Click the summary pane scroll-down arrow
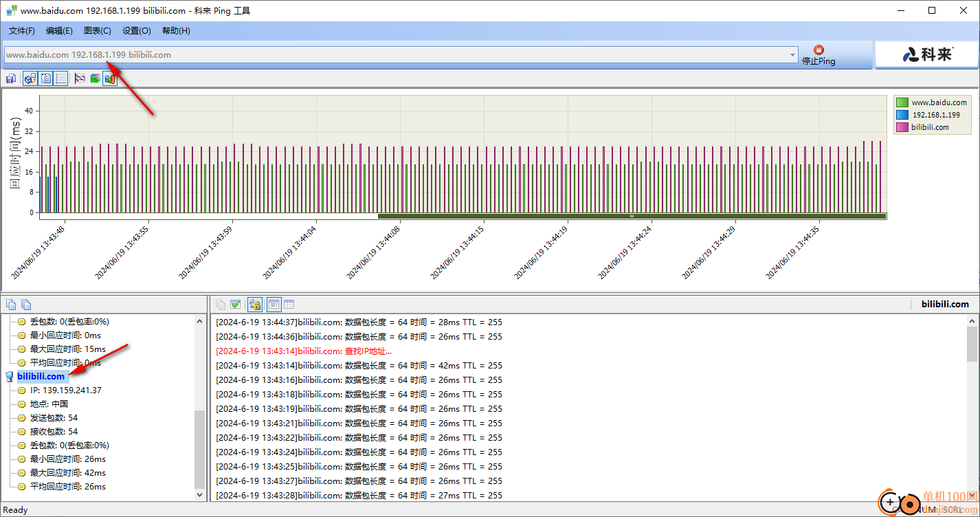The height and width of the screenshot is (517, 980). [x=200, y=494]
